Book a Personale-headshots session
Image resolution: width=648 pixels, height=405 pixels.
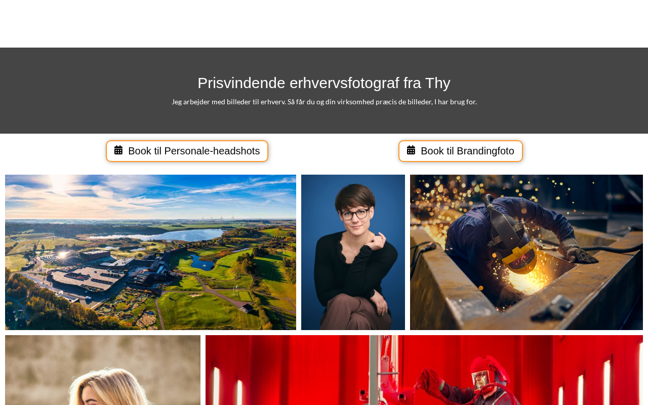[187, 151]
